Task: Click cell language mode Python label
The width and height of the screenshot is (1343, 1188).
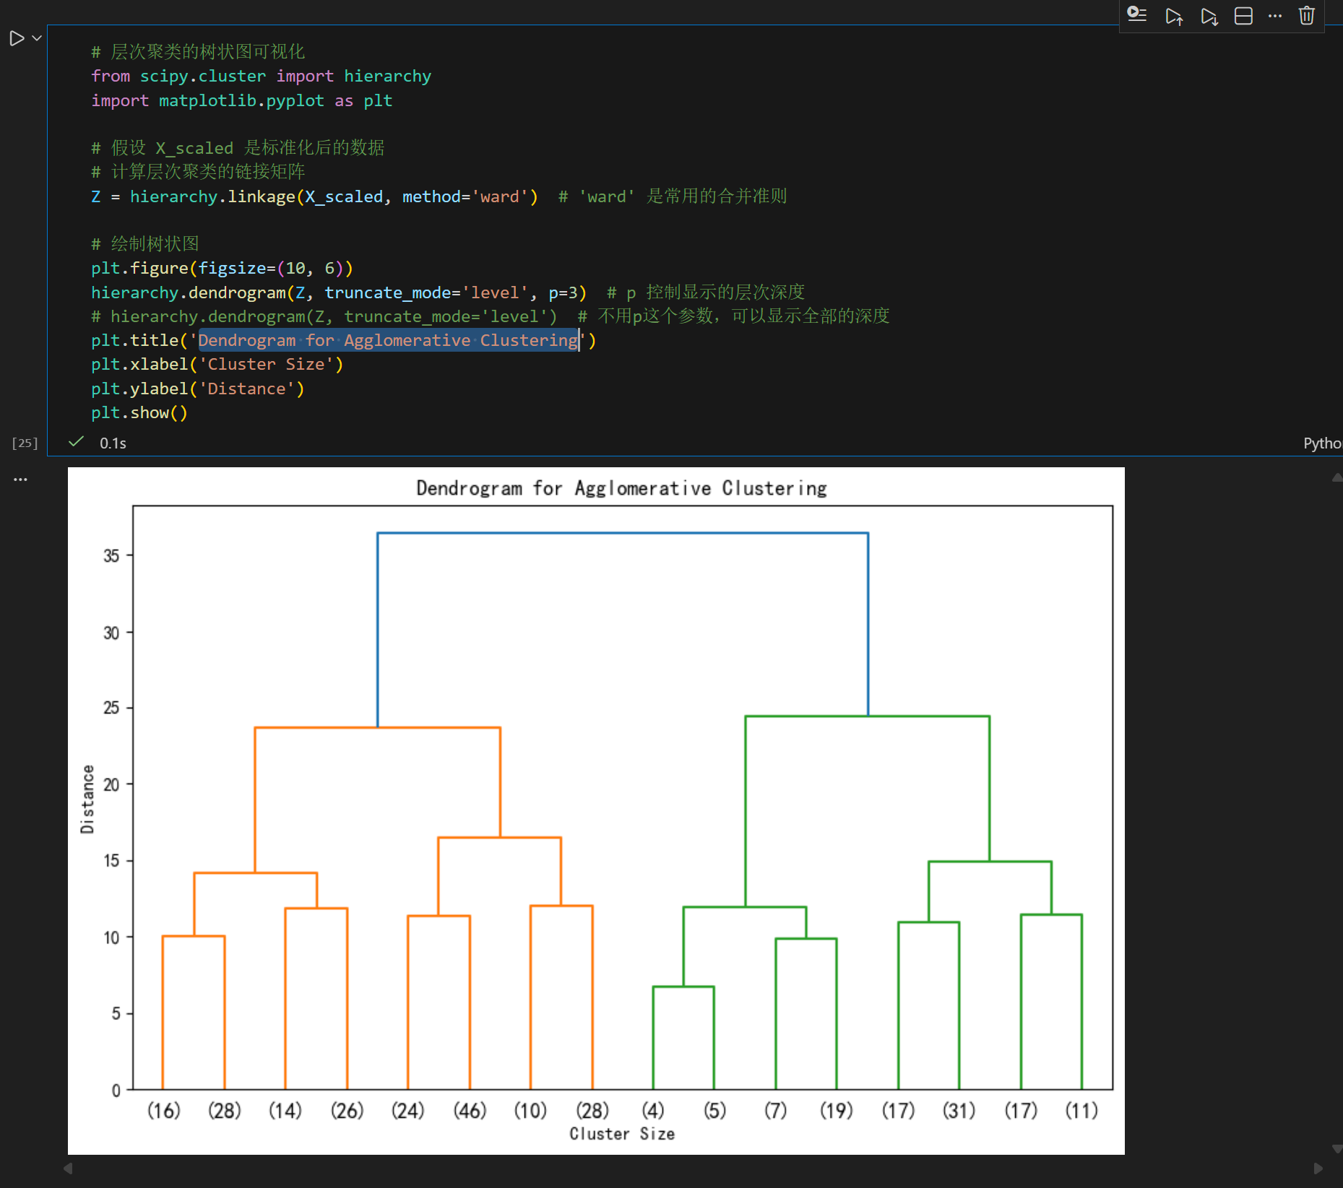Action: coord(1322,443)
